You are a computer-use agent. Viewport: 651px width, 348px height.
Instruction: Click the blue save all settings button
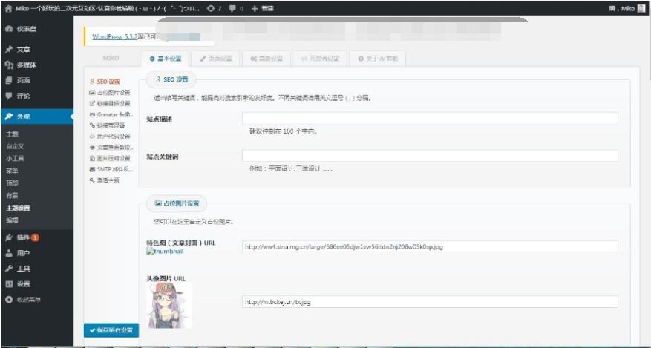pyautogui.click(x=110, y=329)
